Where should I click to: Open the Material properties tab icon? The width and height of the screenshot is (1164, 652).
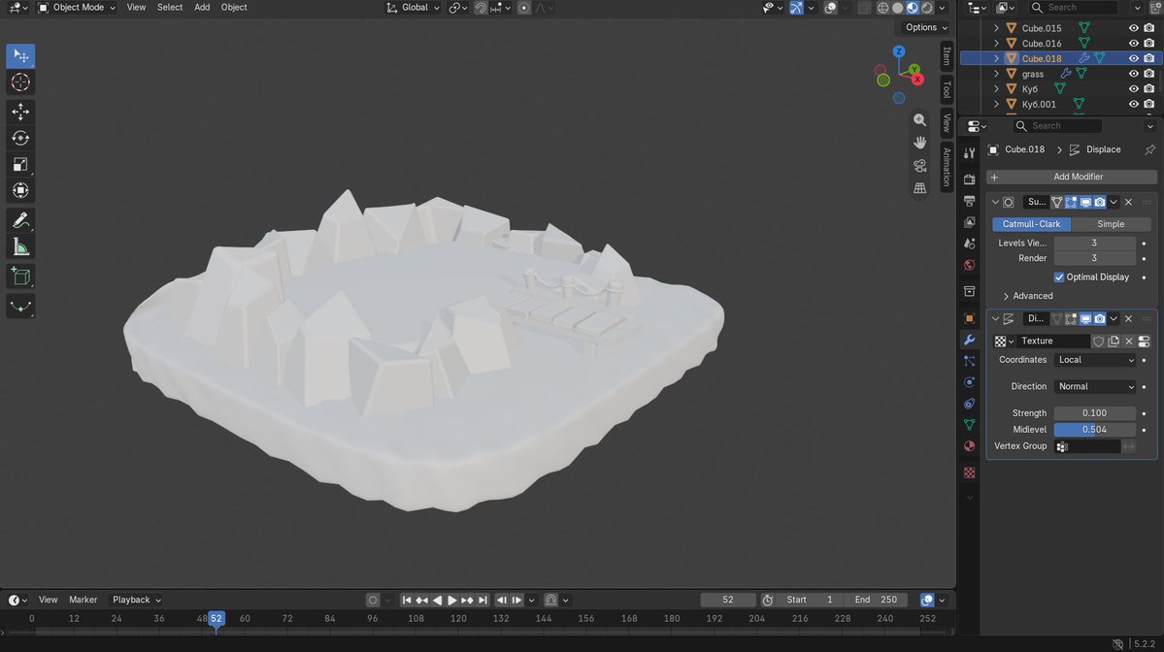point(970,445)
